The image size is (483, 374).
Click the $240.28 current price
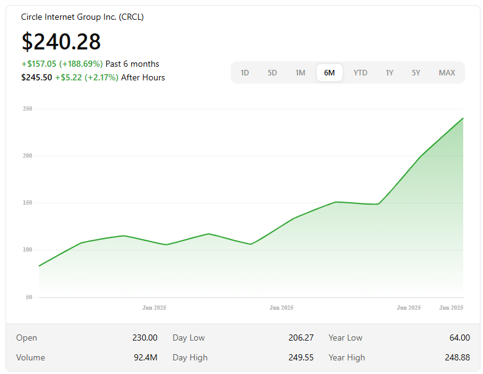(x=61, y=41)
